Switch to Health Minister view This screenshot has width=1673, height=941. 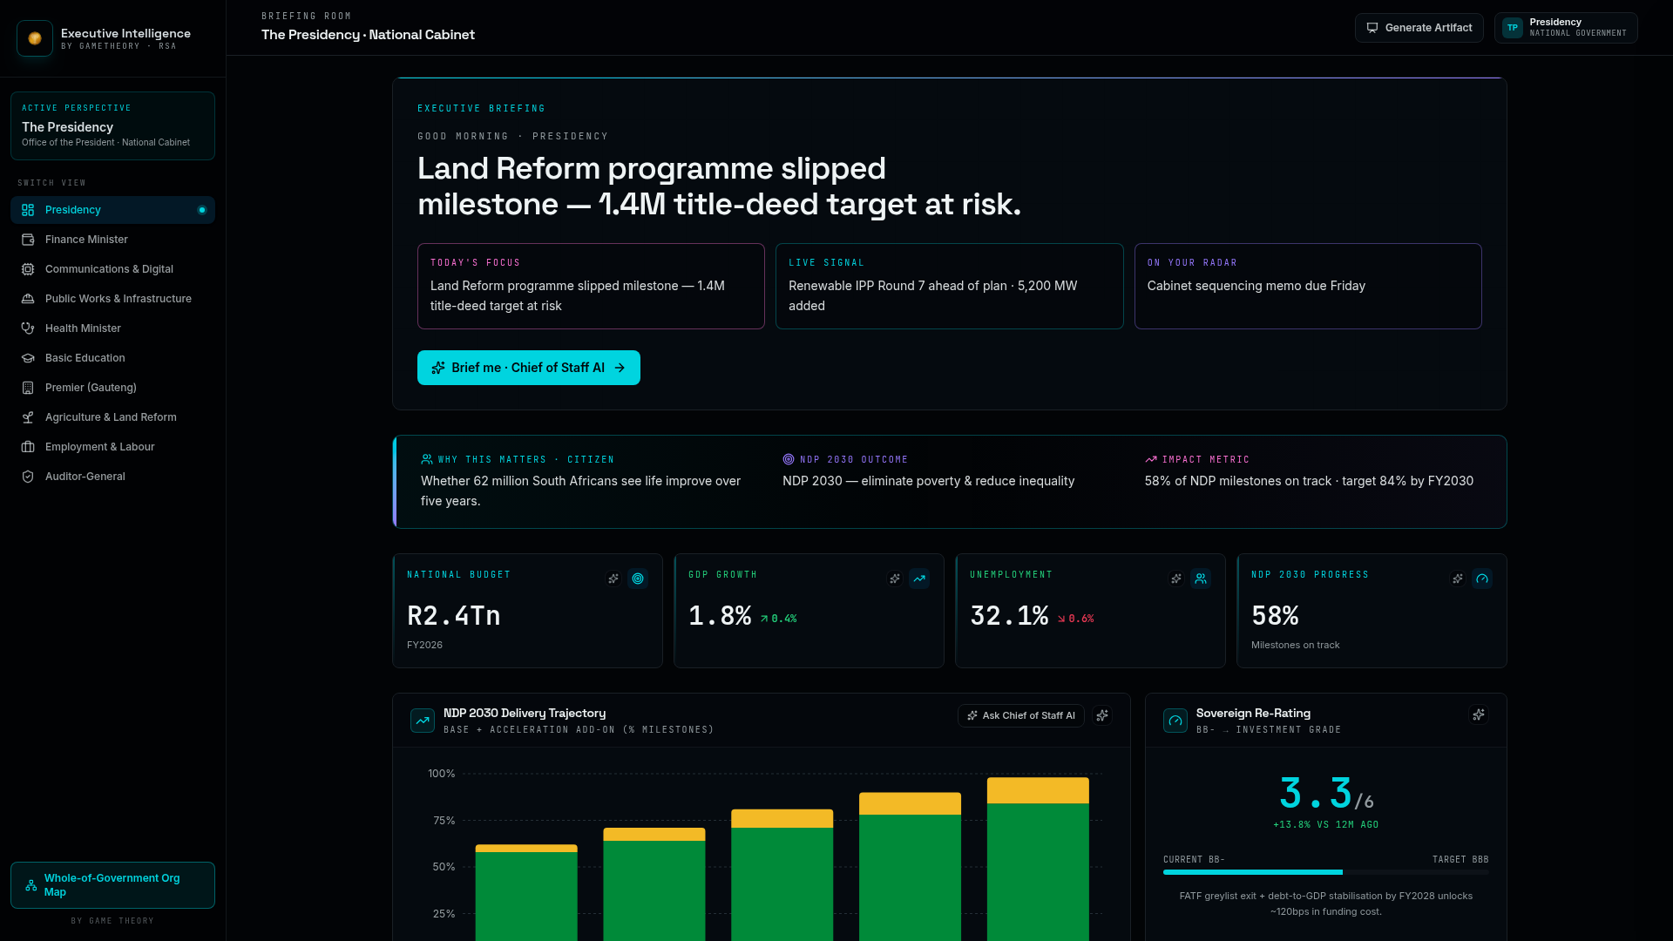(112, 328)
